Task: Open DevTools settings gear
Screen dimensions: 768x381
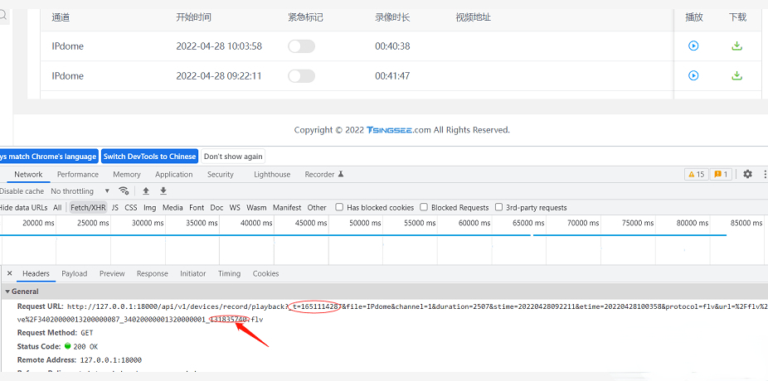Action: tap(747, 174)
